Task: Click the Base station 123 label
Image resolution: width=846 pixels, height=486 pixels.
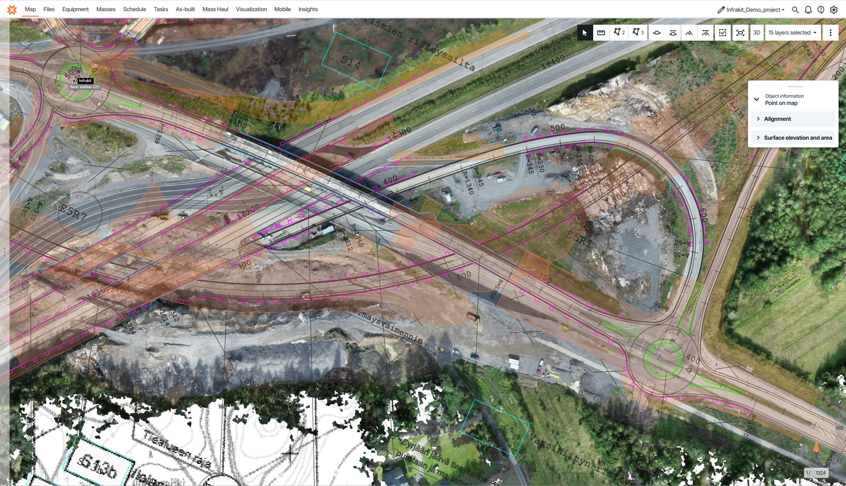Action: 84,87
